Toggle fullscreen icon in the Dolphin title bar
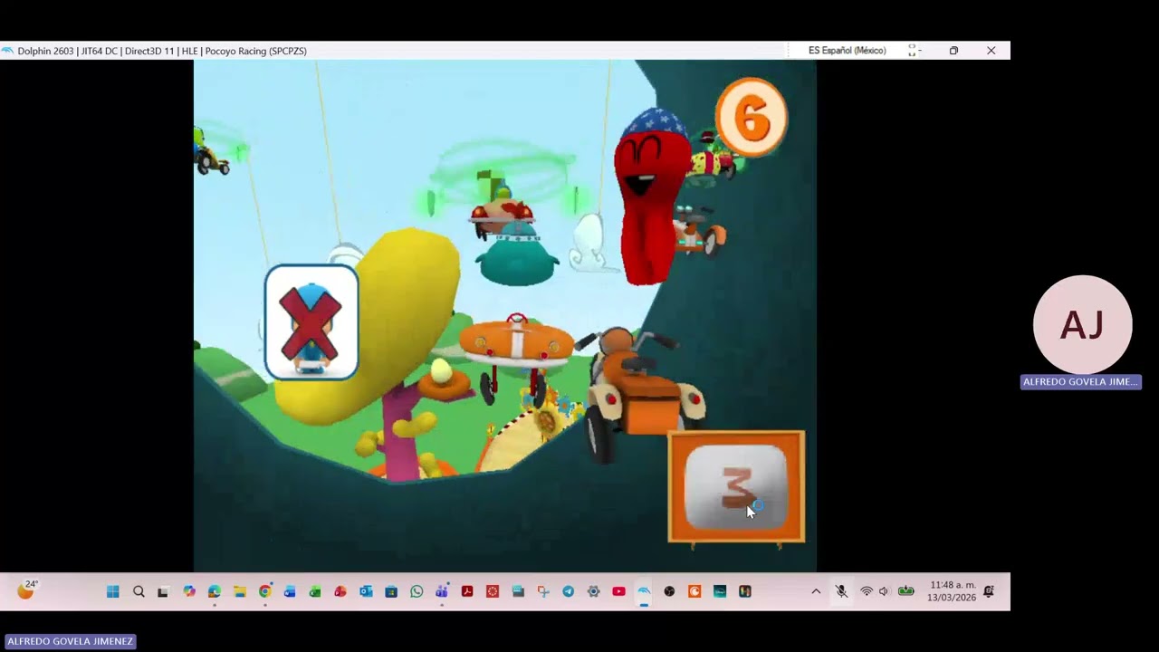 pyautogui.click(x=913, y=51)
